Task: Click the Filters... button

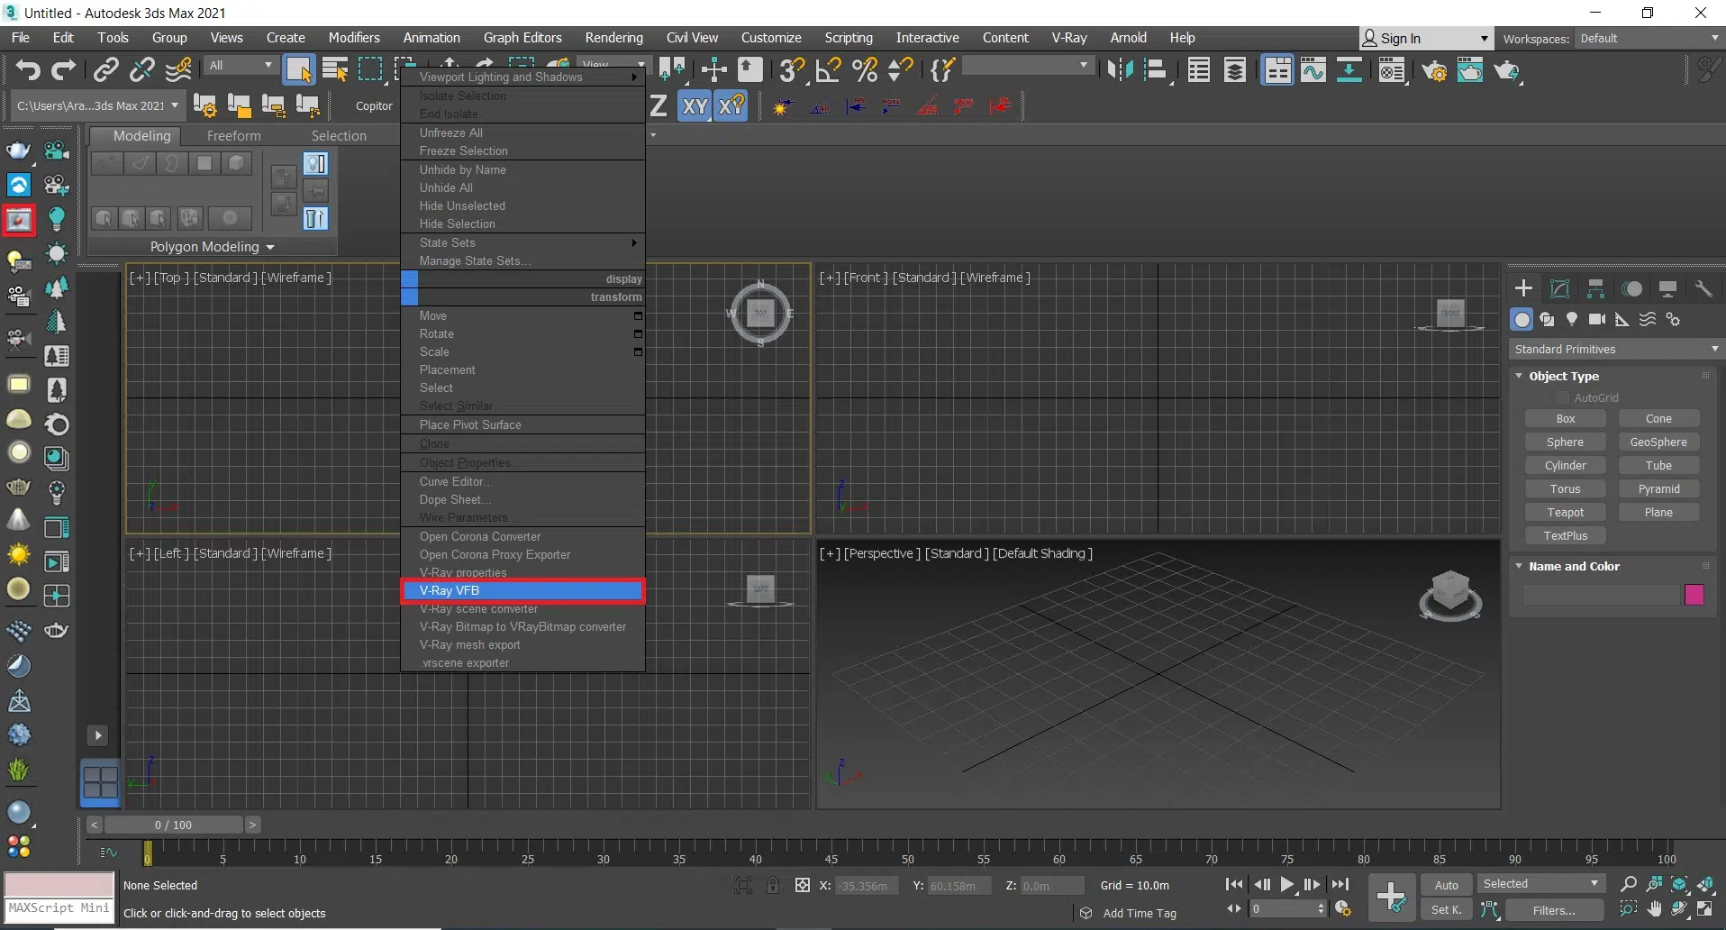Action: 1553,910
